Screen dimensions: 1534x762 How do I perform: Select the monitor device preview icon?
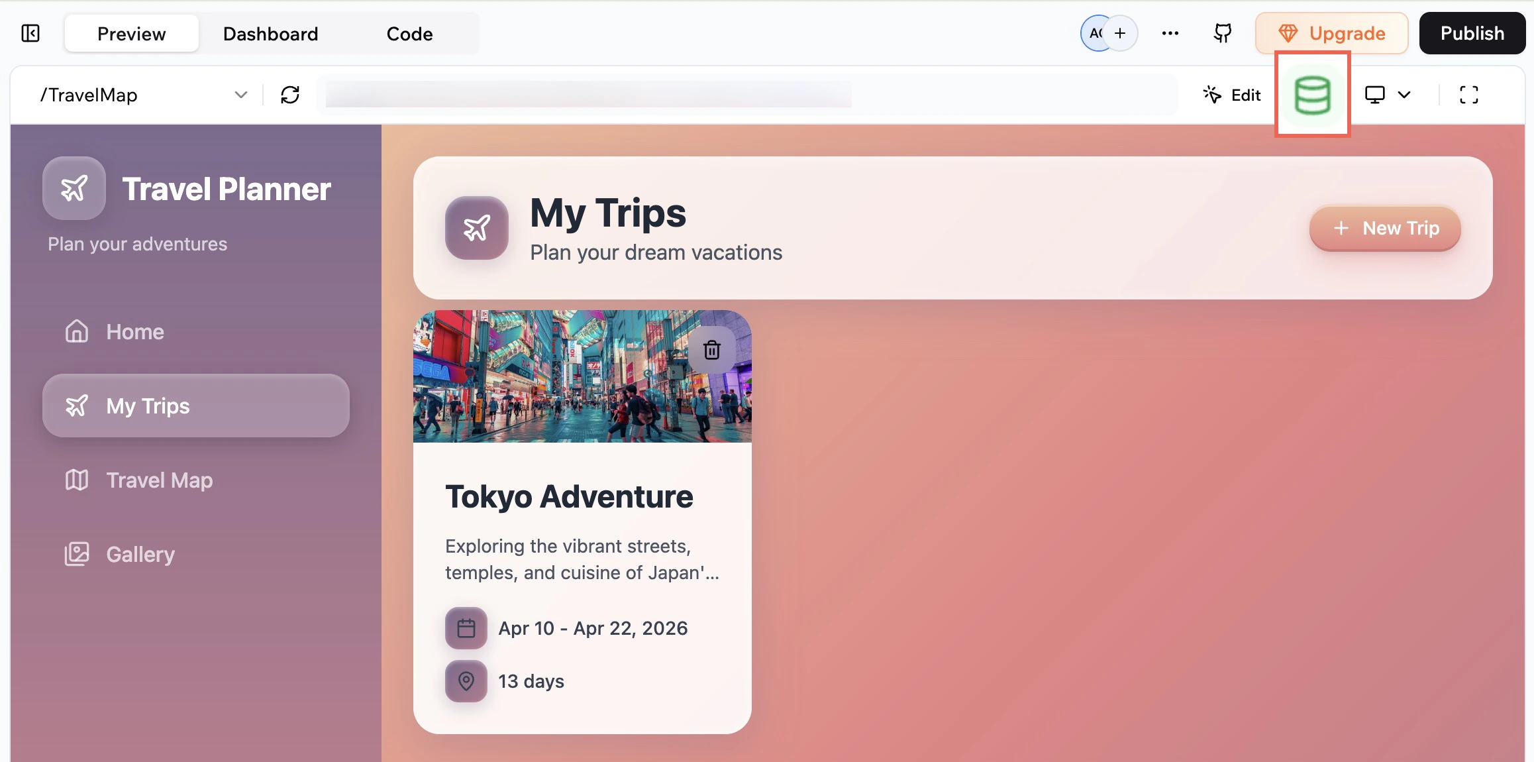pos(1376,95)
